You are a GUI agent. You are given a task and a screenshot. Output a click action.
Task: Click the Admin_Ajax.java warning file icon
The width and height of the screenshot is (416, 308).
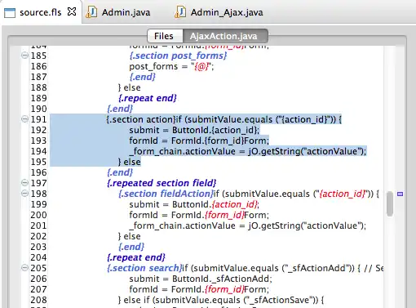pyautogui.click(x=180, y=12)
